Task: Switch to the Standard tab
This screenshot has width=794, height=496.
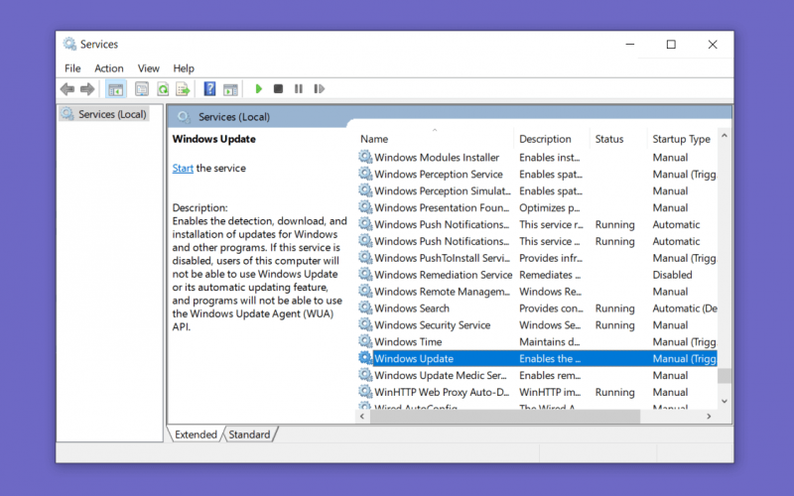Action: tap(249, 434)
